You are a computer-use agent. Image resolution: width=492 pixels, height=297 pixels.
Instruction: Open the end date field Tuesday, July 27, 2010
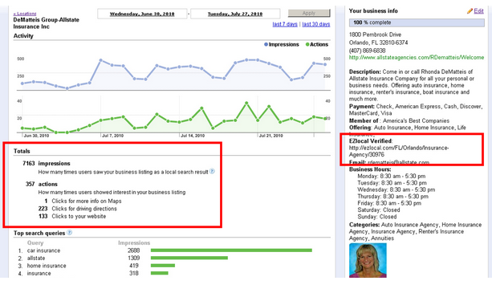[235, 14]
